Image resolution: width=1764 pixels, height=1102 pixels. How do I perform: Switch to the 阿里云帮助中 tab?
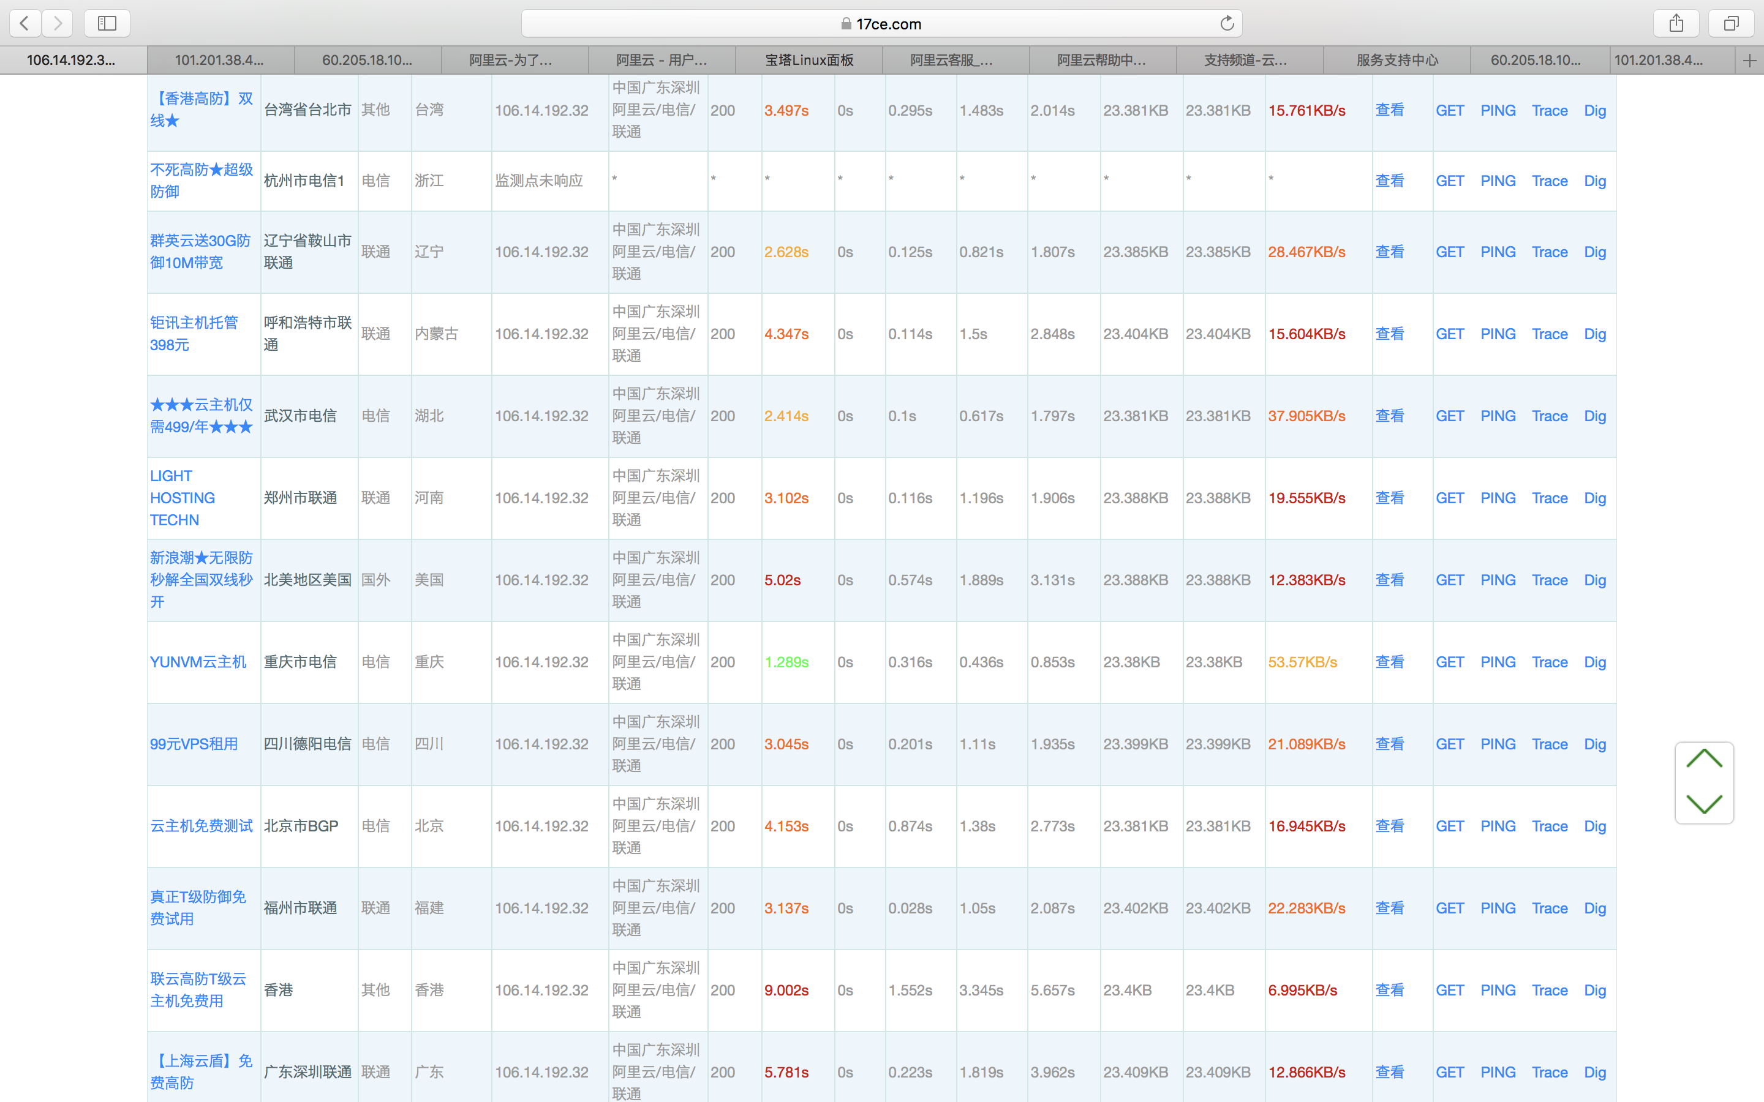click(x=1103, y=61)
